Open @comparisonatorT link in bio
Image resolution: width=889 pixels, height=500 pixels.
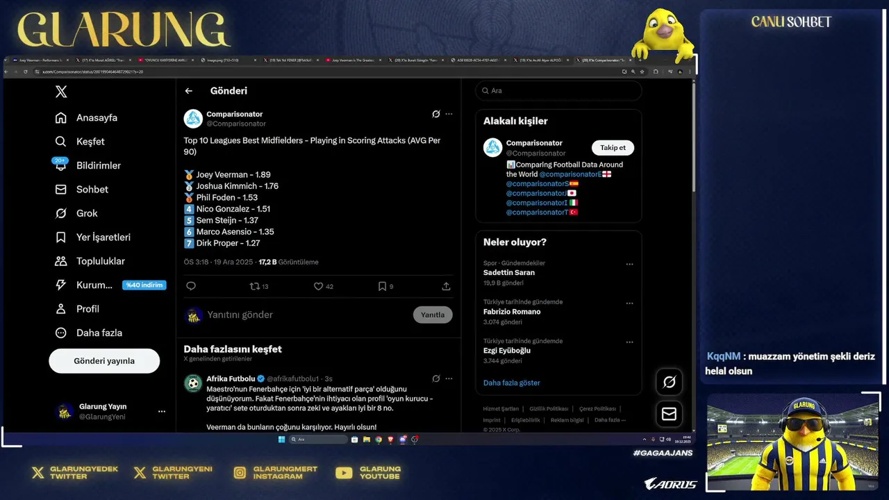click(x=537, y=212)
